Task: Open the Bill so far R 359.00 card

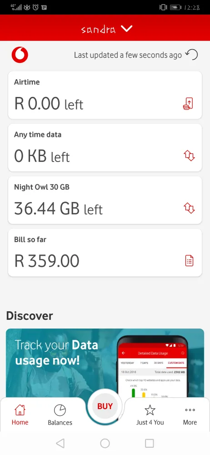Action: pos(105,253)
